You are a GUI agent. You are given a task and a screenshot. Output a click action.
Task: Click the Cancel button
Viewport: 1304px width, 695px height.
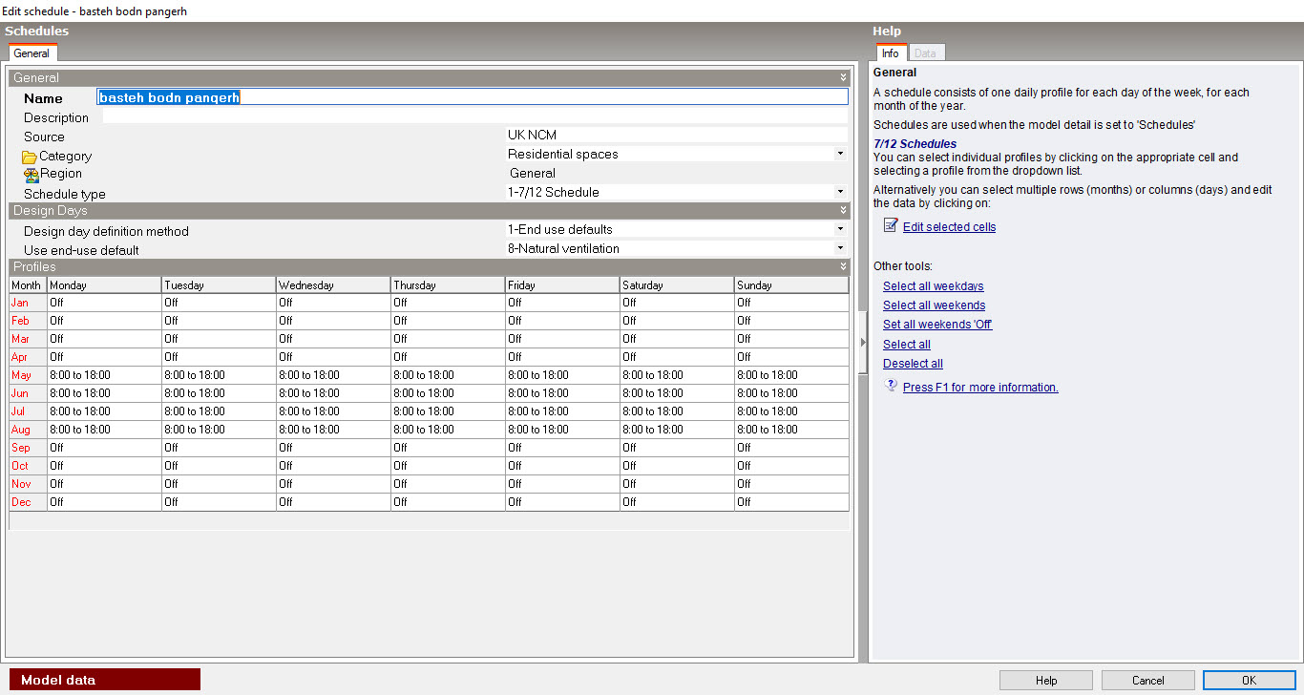point(1147,681)
